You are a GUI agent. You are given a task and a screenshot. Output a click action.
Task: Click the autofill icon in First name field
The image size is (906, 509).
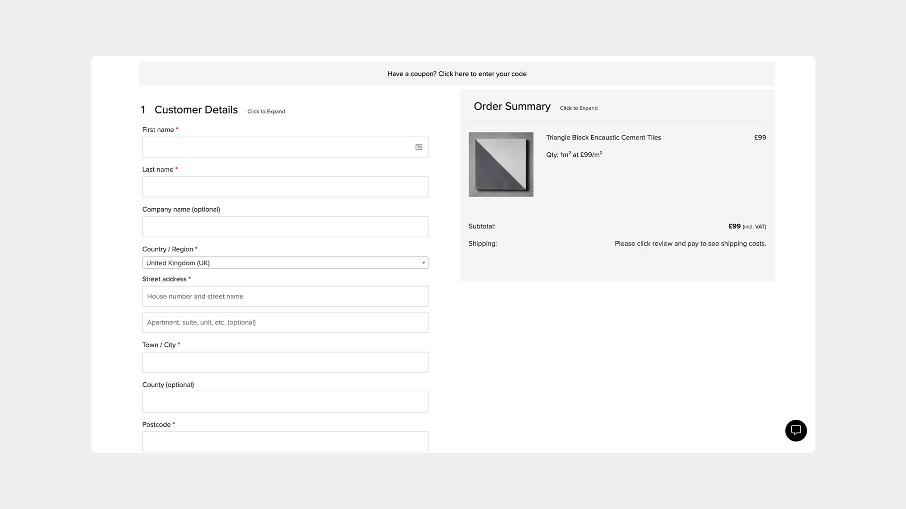click(x=419, y=147)
